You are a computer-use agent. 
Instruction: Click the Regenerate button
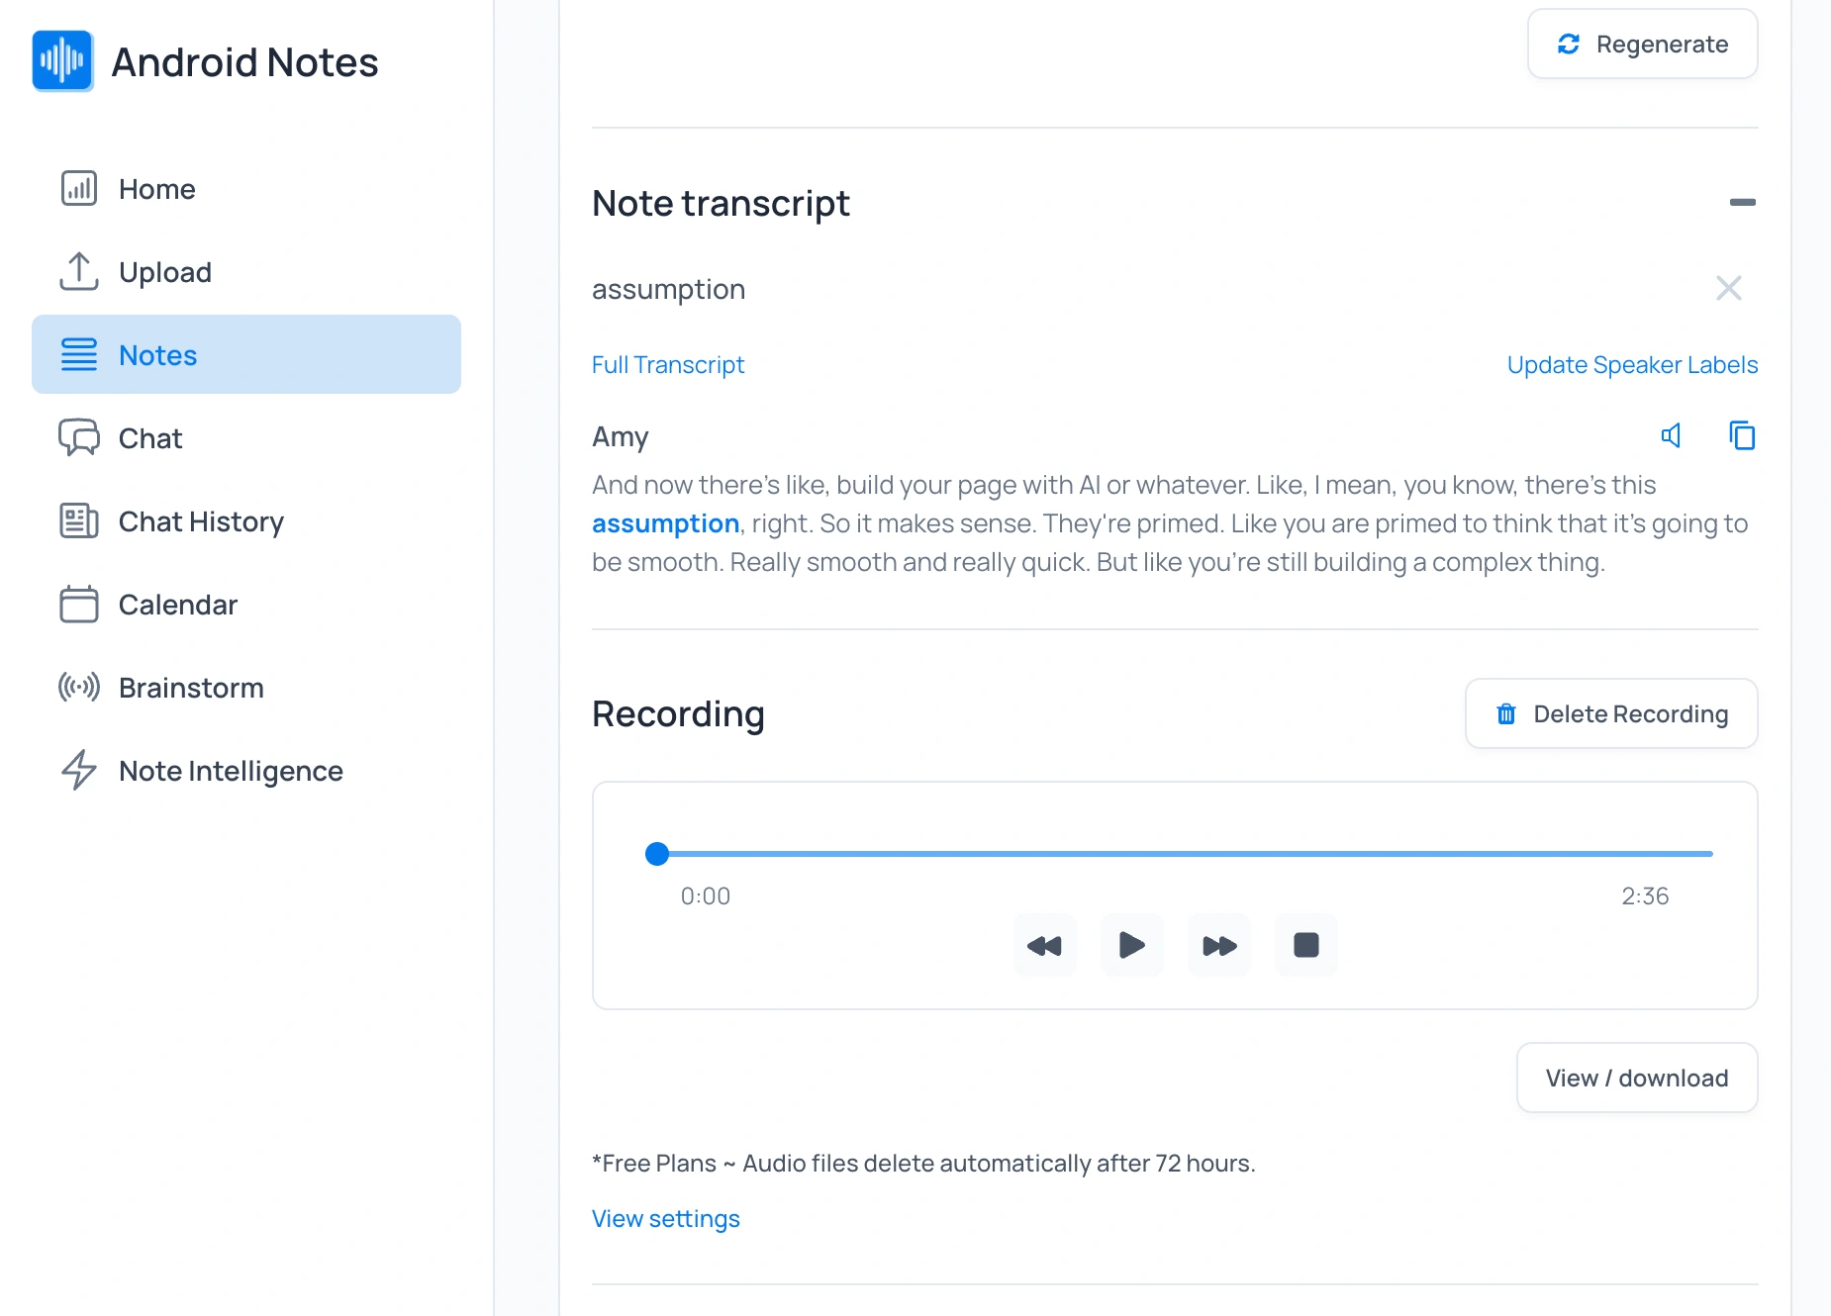(1643, 45)
